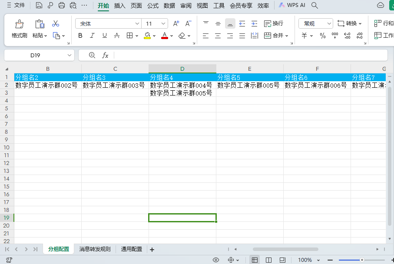The height and width of the screenshot is (264, 394).
Task: Click the WPS AI button
Action: coord(292,6)
